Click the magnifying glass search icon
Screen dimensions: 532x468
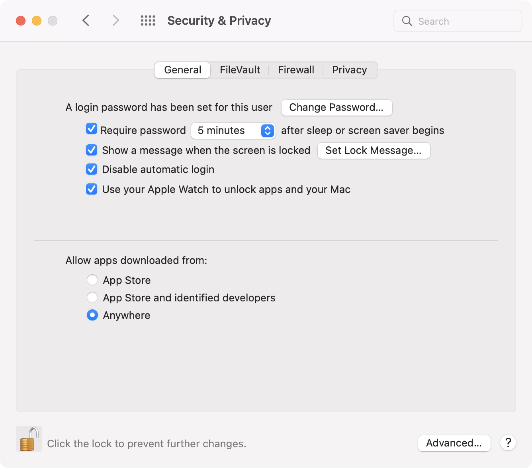tap(407, 21)
